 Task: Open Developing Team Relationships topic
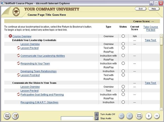[x=38, y=71]
